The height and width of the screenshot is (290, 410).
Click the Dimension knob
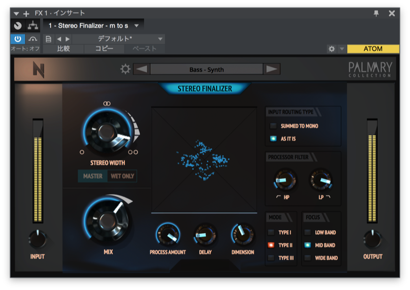point(242,234)
